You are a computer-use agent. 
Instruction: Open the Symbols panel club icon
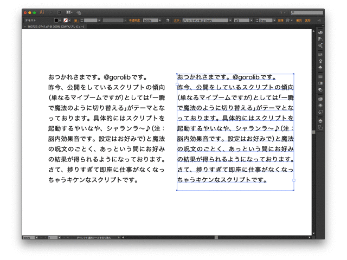(320, 67)
